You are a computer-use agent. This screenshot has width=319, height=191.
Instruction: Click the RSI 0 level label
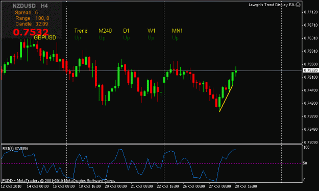[x=304, y=180]
